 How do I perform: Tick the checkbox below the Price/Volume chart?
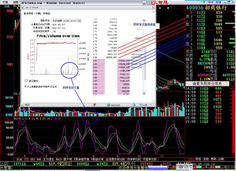[x=26, y=81]
